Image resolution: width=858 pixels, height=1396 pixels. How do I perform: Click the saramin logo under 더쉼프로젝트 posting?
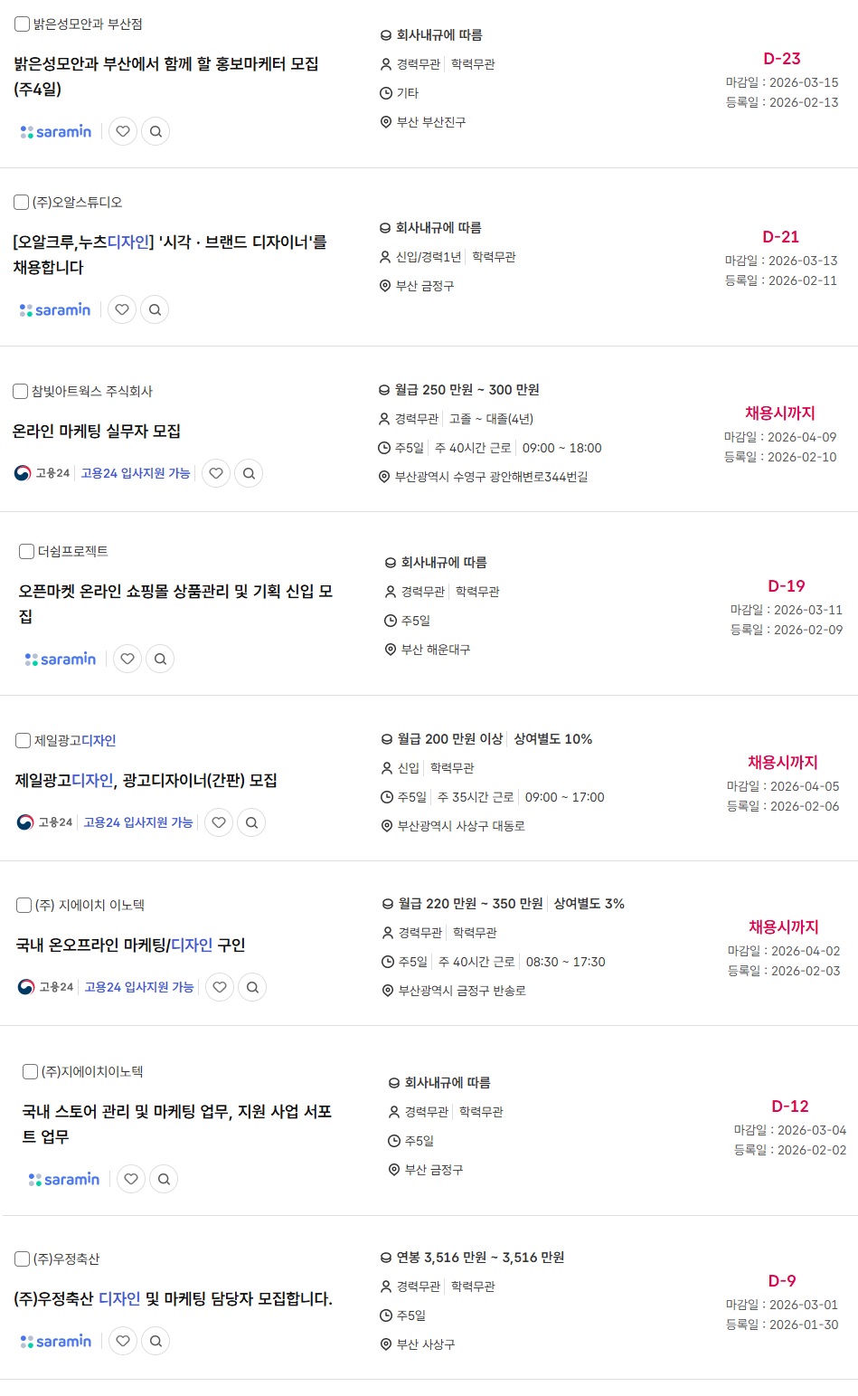[x=61, y=659]
